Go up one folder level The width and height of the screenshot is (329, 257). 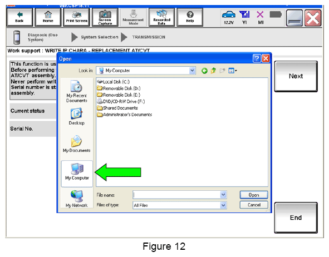213,71
